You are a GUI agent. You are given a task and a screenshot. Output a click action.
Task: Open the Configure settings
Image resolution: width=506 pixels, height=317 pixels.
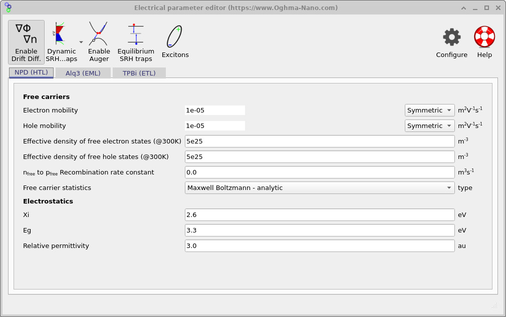(450, 40)
